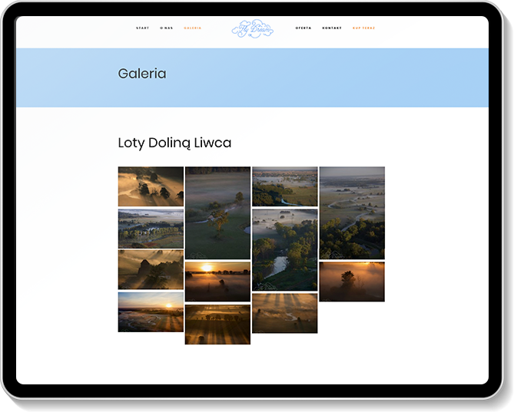This screenshot has width=514, height=412.
Task: Open tall top-right aerial winding river thumbnail
Action: pos(352,213)
